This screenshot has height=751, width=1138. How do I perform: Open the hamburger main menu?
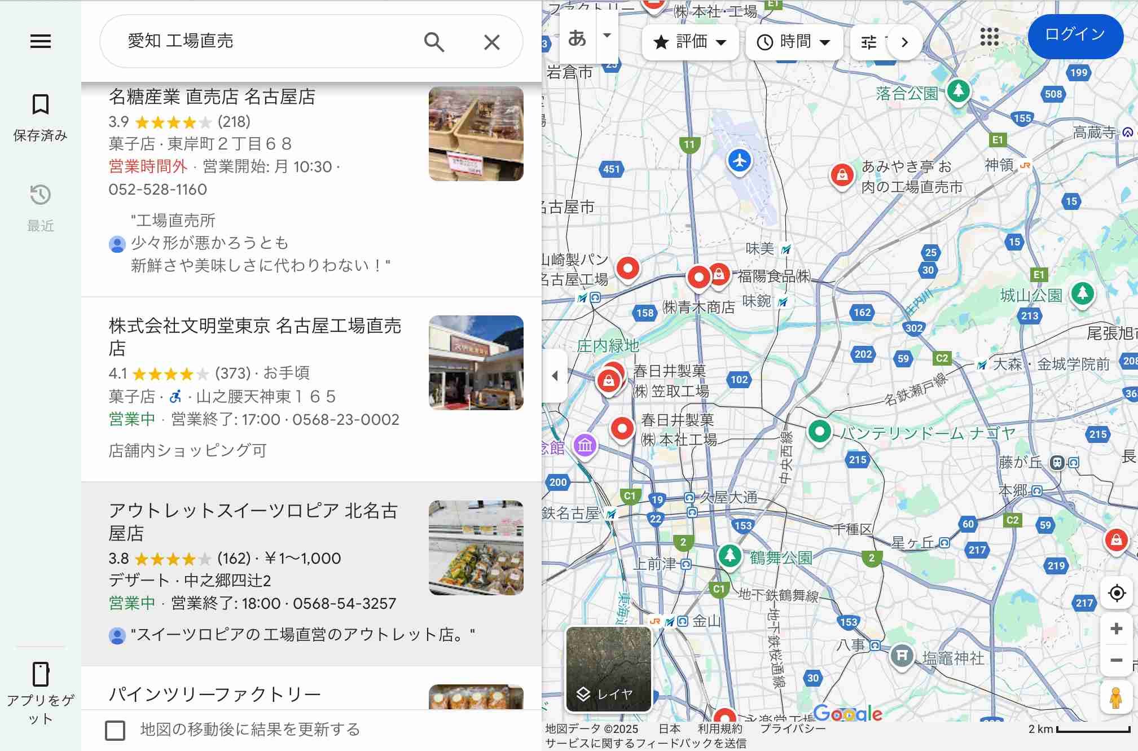click(x=41, y=41)
